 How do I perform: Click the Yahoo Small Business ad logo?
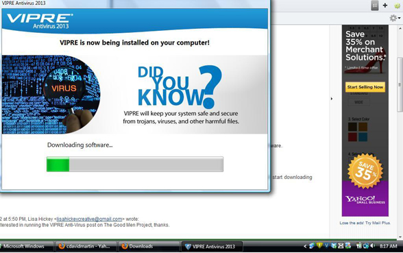click(365, 200)
